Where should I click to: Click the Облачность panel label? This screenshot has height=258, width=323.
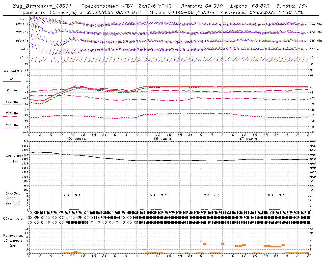(13, 218)
